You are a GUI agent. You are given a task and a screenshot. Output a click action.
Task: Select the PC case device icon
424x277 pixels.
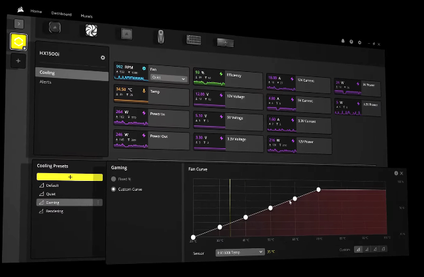click(x=127, y=34)
